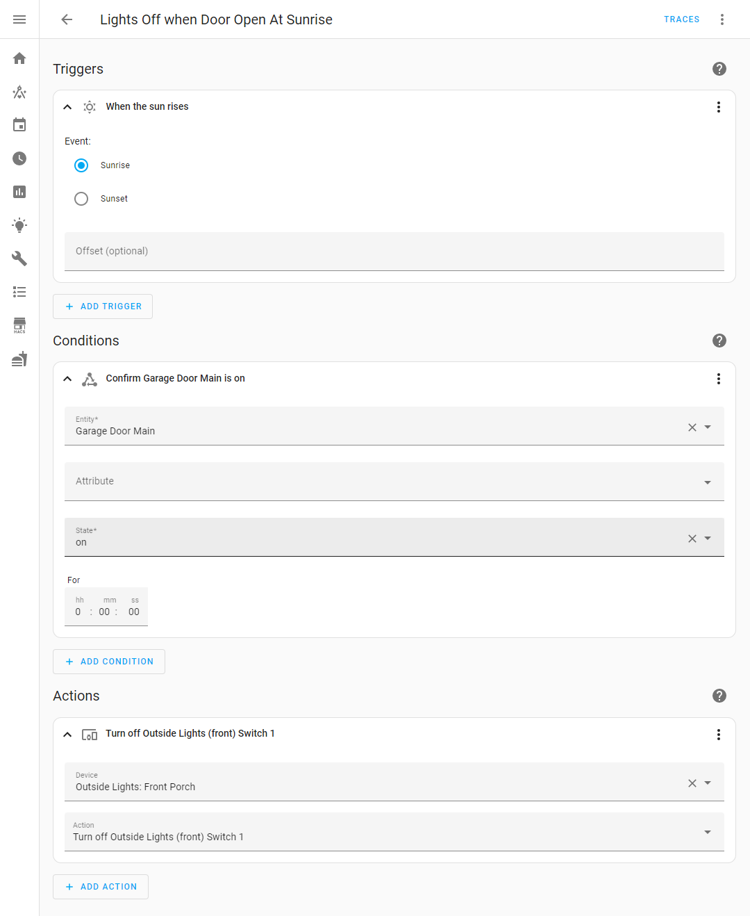Click the lightbulb icon in the sidebar
The image size is (750, 916).
19,225
